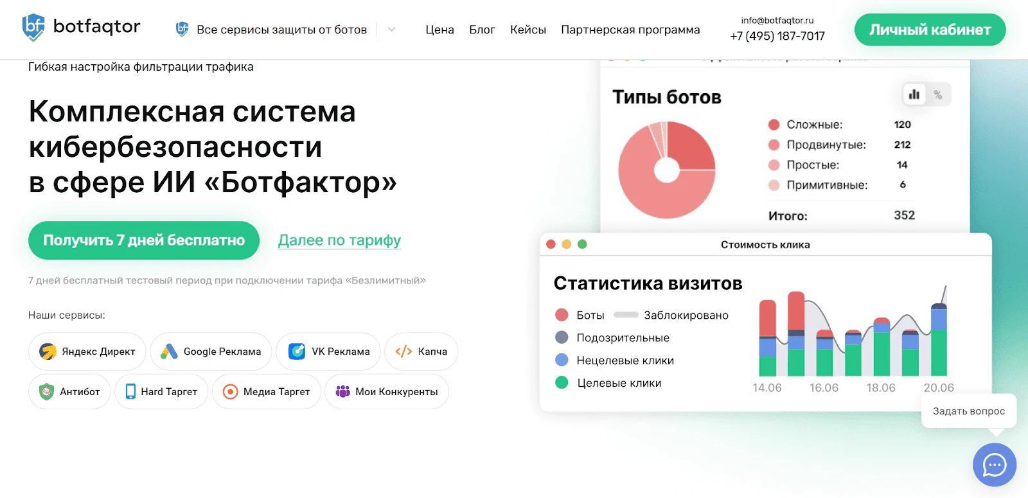Click the Капча code brackets icon
This screenshot has width=1028, height=498.
(403, 351)
